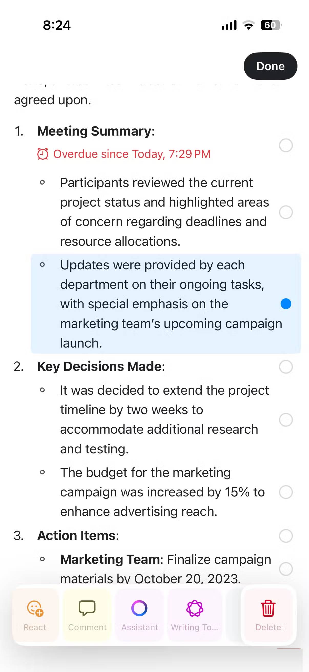Tap the red overdue alarm clock icon
Viewport: 309px width, 672px height.
[x=43, y=154]
